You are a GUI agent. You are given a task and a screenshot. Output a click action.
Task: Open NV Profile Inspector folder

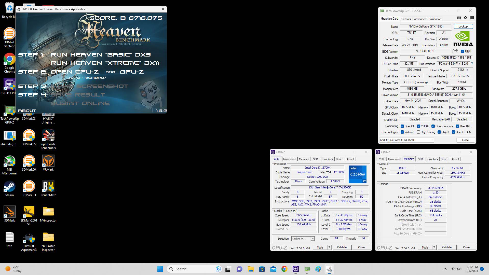[48, 241]
